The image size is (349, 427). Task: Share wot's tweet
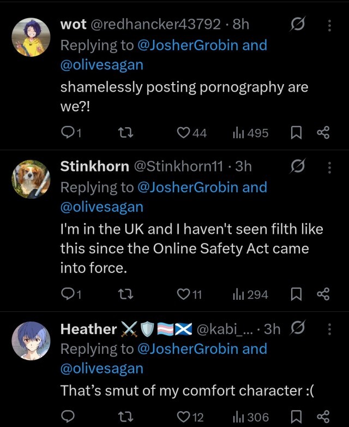tap(323, 133)
